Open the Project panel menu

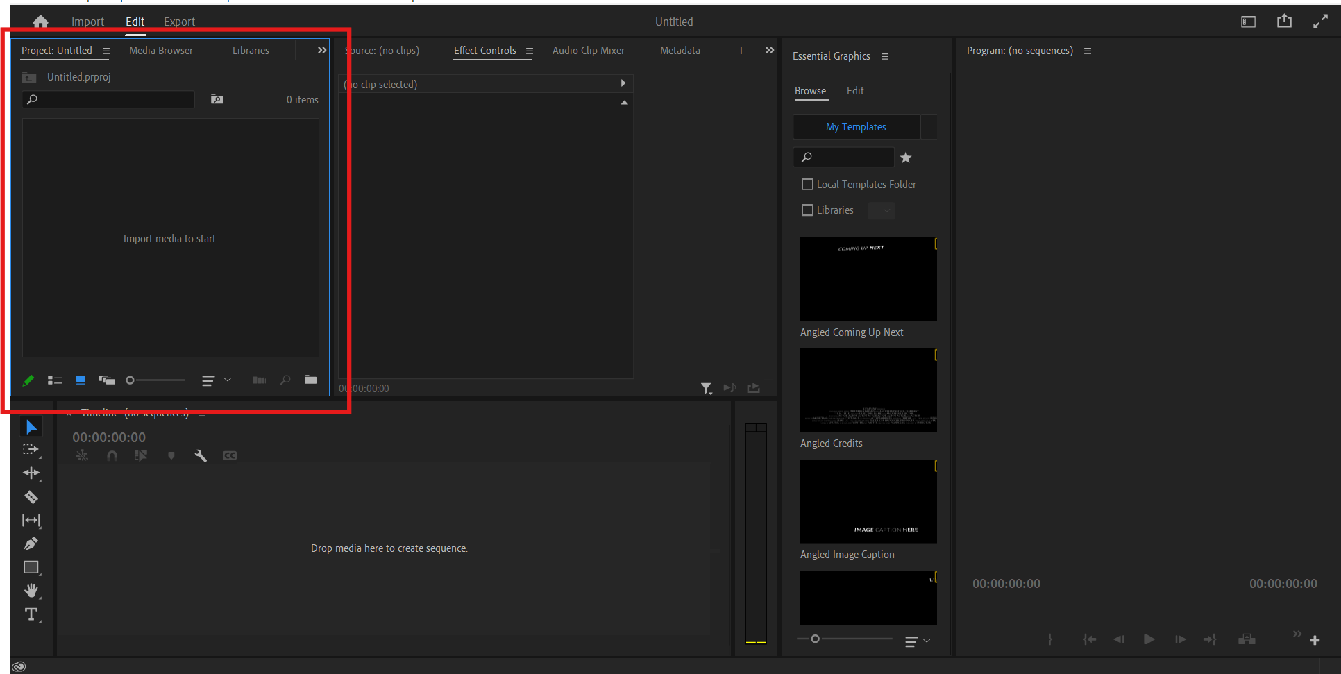point(106,51)
